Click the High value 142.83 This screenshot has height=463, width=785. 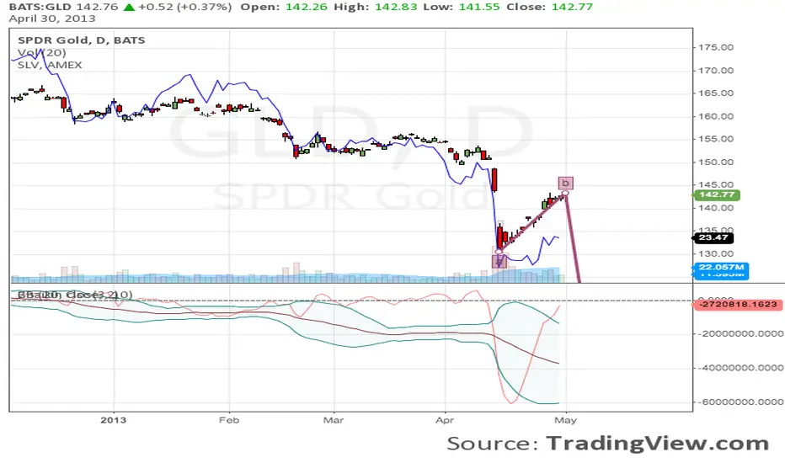[396, 7]
